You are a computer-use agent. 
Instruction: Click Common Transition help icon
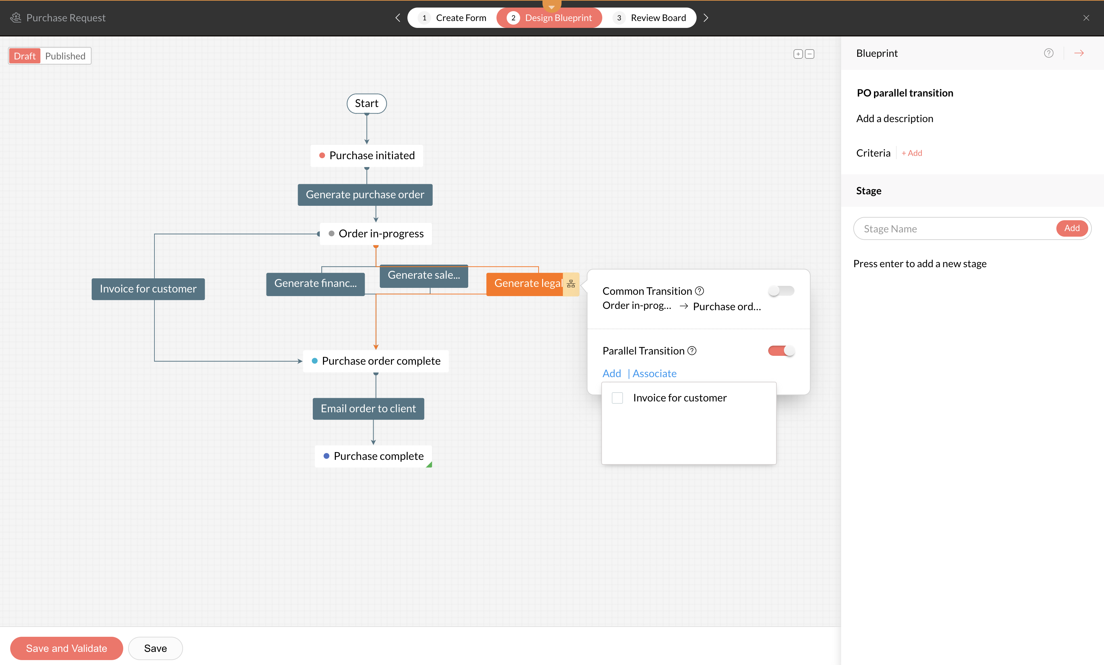700,291
